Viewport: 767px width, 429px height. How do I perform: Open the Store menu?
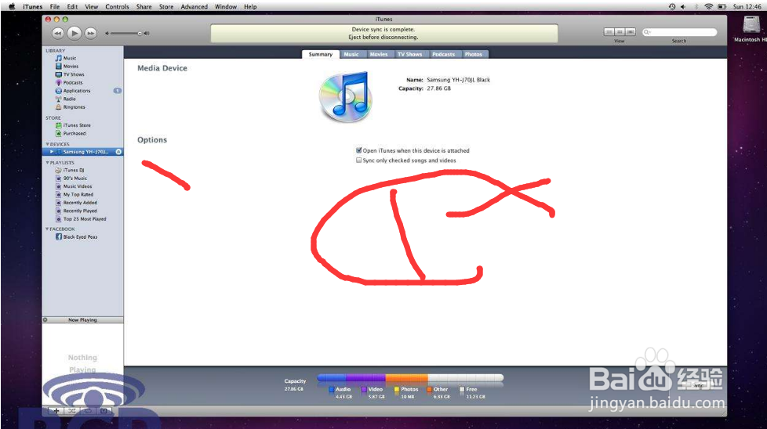point(166,6)
